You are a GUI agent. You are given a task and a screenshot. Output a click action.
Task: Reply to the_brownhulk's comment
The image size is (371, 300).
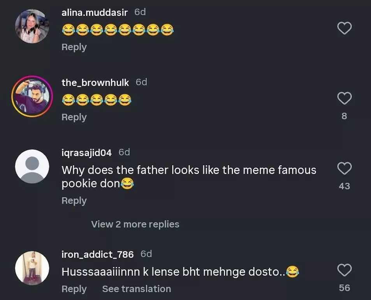click(x=74, y=117)
